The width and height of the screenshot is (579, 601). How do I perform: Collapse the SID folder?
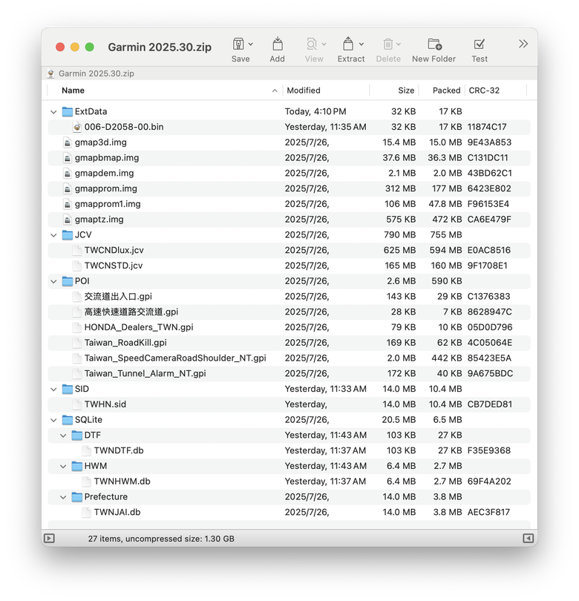[53, 389]
